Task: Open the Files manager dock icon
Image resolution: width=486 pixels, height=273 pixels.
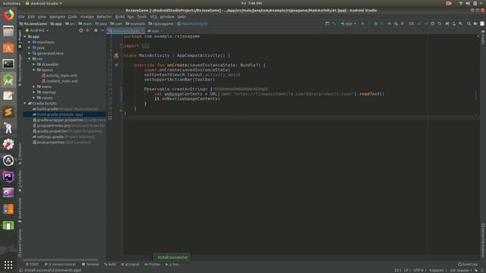Action: 8,31
